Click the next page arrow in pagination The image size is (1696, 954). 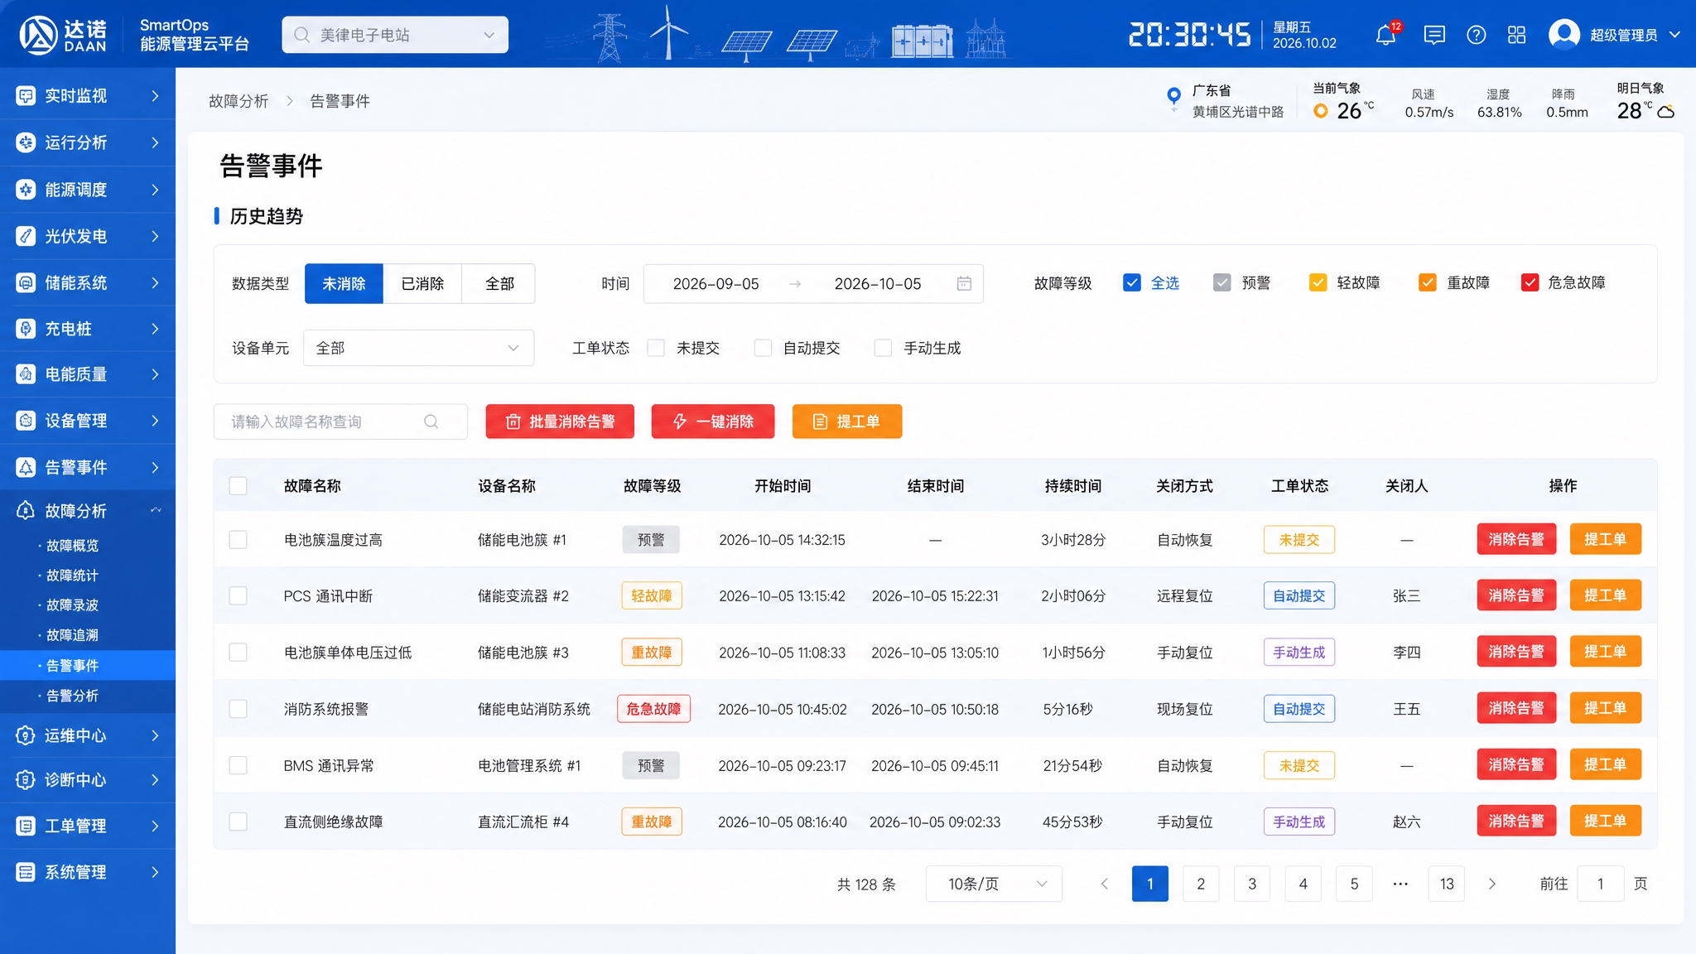(x=1492, y=884)
